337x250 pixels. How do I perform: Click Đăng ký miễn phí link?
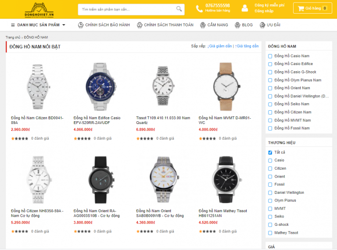[269, 5]
